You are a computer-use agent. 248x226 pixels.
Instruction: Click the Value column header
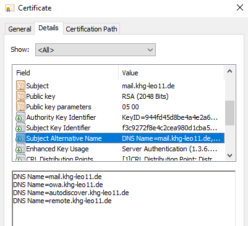pos(171,73)
